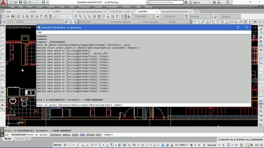Viewport: 264px width, 148px height.
Task: Open the ByLayer lineweight dropdown
Action: click(x=154, y=22)
